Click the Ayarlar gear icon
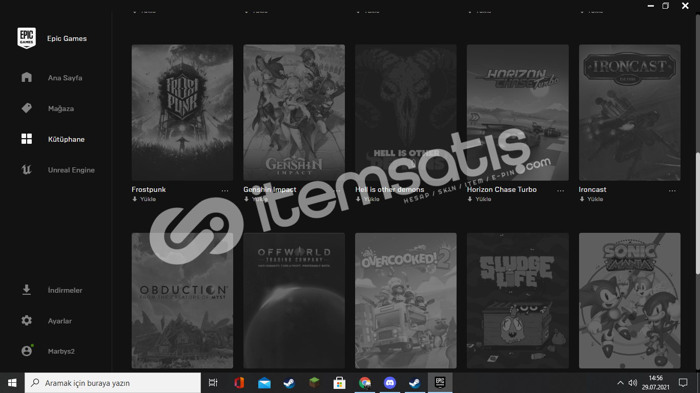This screenshot has width=700, height=393. pos(27,320)
